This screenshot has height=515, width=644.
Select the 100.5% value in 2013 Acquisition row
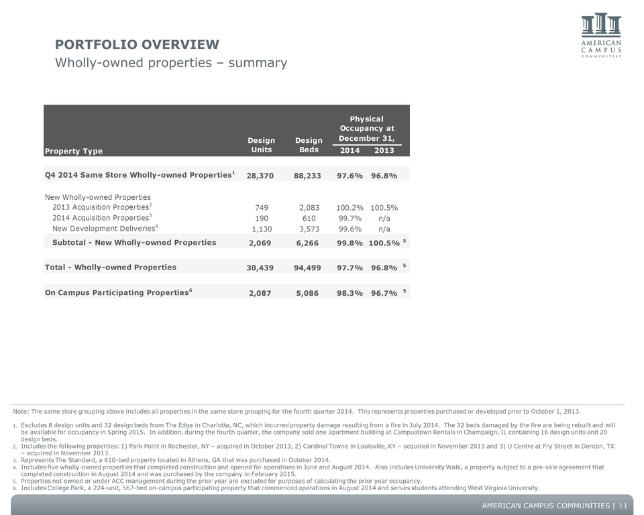click(384, 208)
